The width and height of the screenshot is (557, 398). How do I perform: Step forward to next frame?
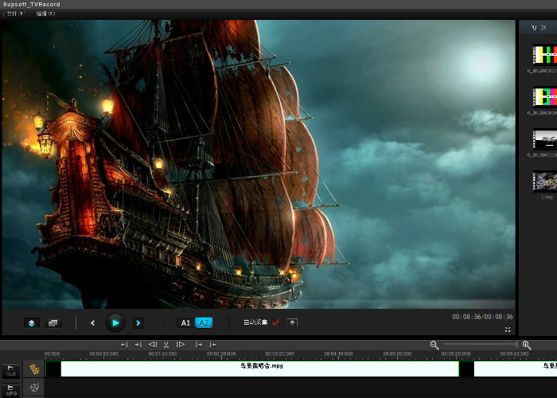click(138, 323)
